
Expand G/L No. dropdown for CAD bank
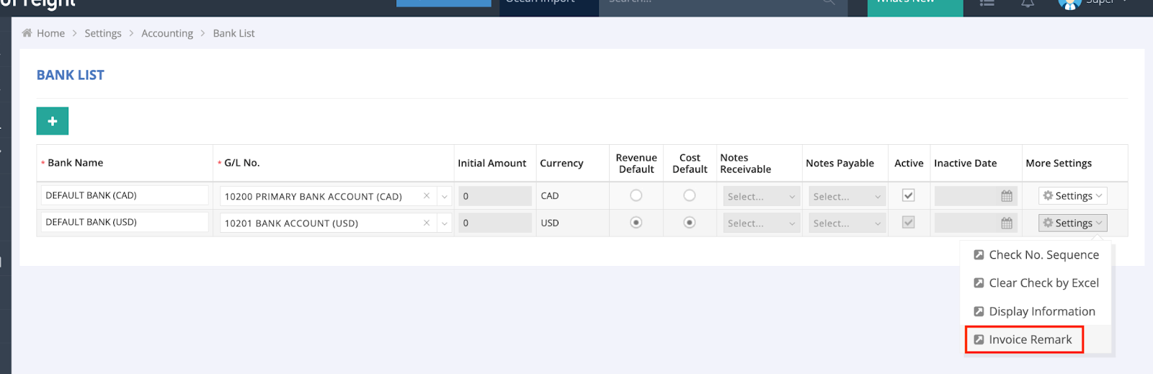(445, 197)
